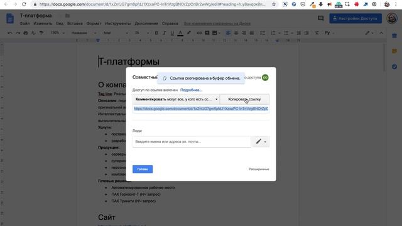The width and height of the screenshot is (402, 226).
Task: Open the 'Дополнения' menu
Action: 146,23
